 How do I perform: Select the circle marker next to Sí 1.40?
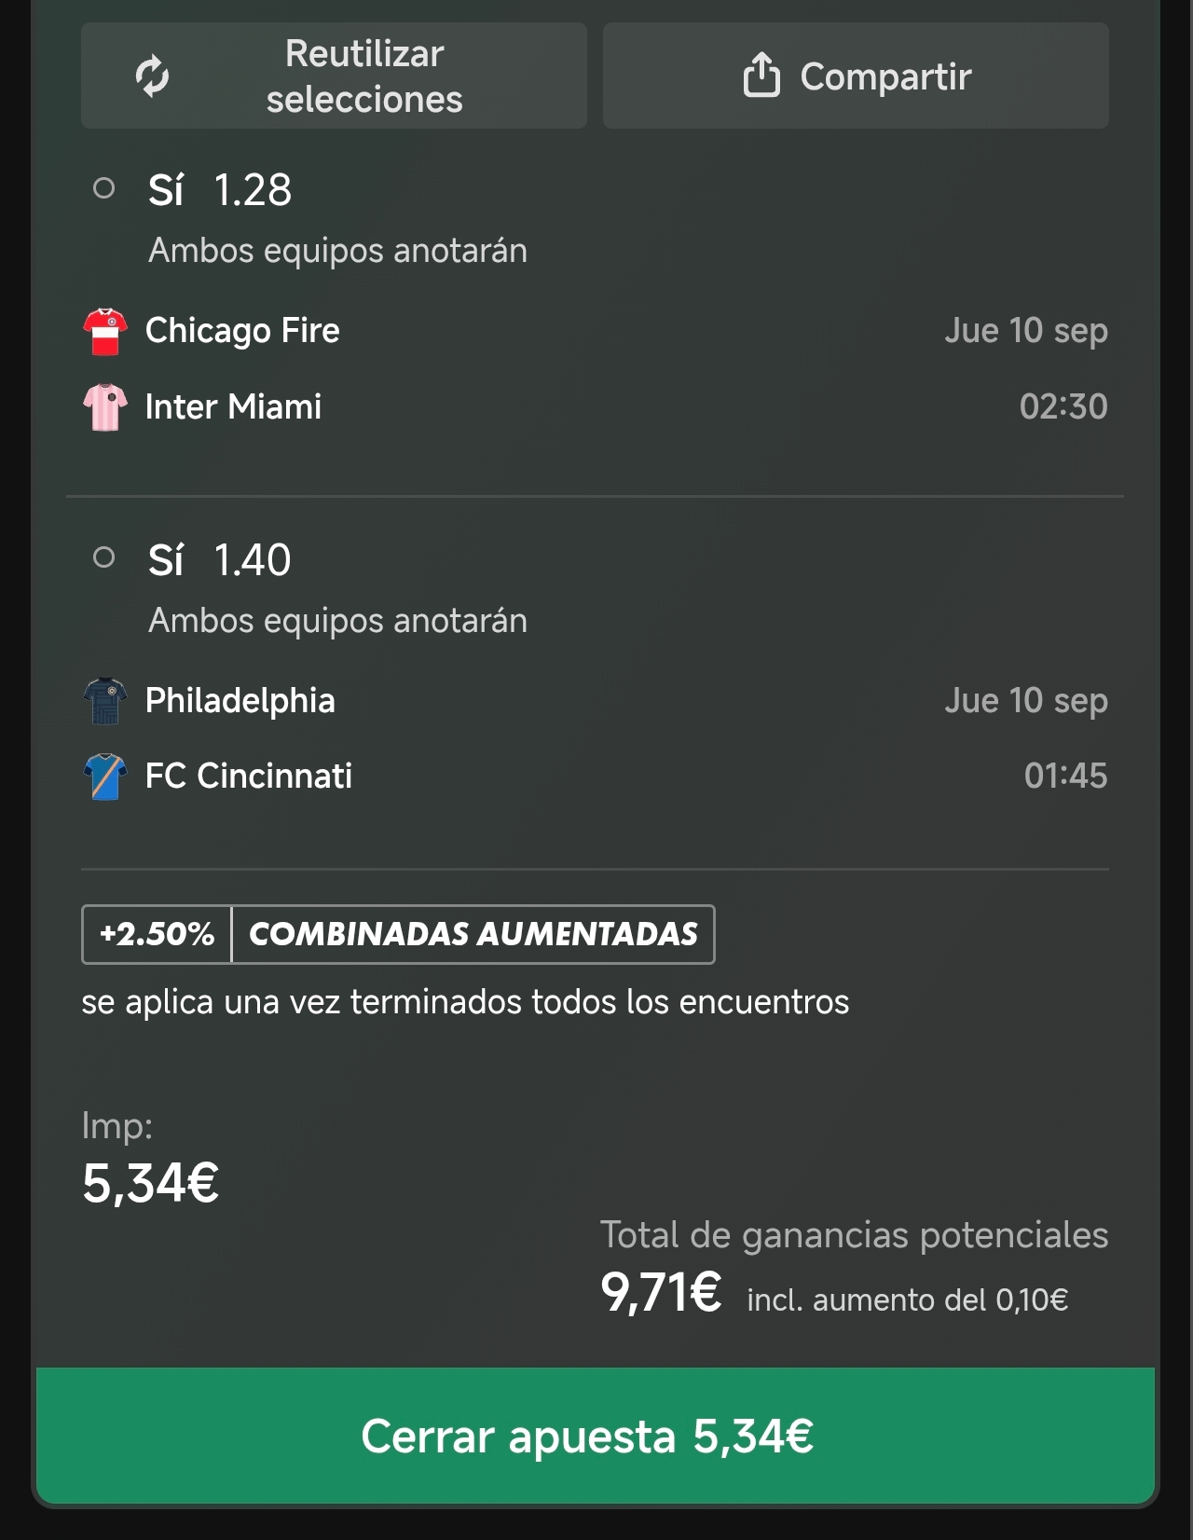coord(104,557)
